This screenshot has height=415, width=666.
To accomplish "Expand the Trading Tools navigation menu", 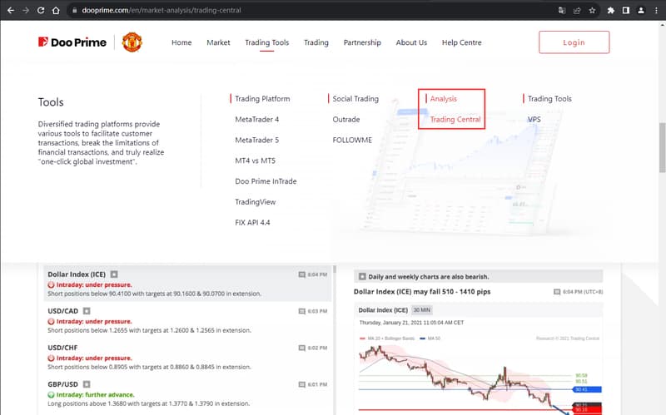I will pos(266,42).
